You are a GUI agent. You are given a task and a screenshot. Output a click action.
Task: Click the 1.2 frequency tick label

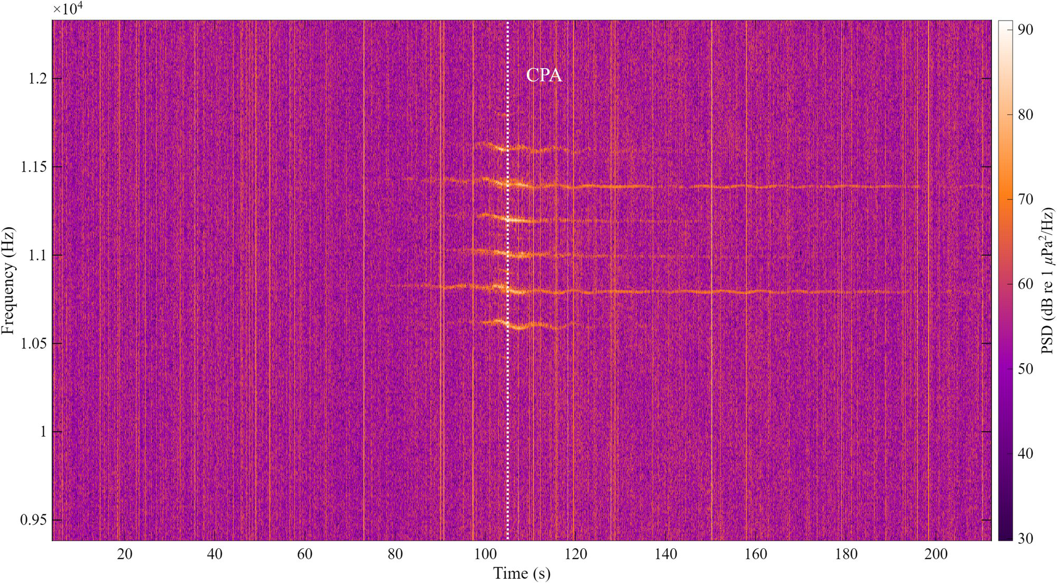pyautogui.click(x=38, y=79)
